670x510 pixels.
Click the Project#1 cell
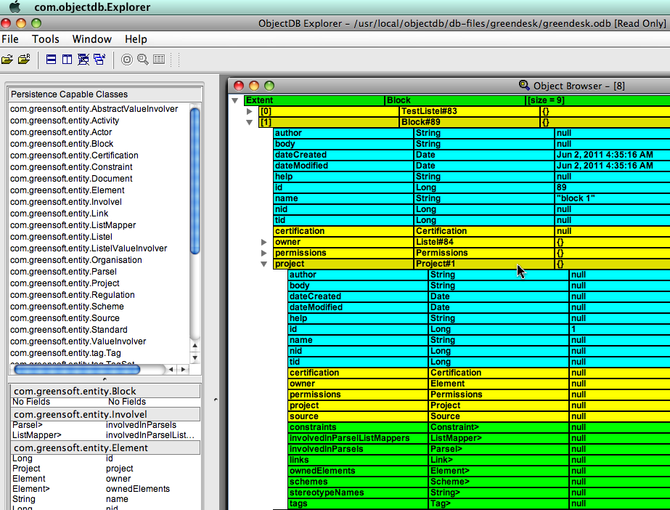pos(483,264)
